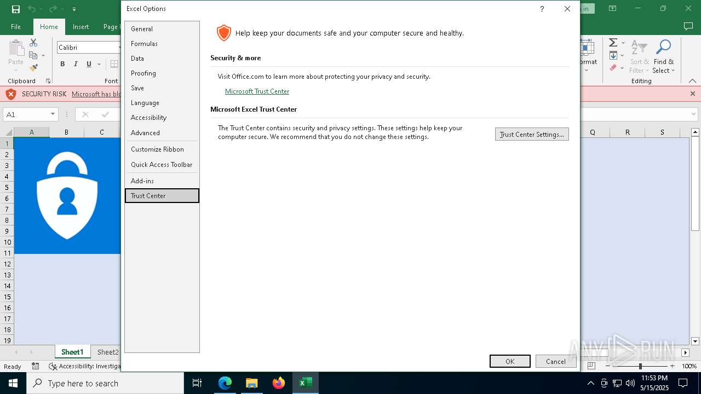This screenshot has width=701, height=394.
Task: Click Accessibility: Investigate in status bar
Action: [x=85, y=366]
